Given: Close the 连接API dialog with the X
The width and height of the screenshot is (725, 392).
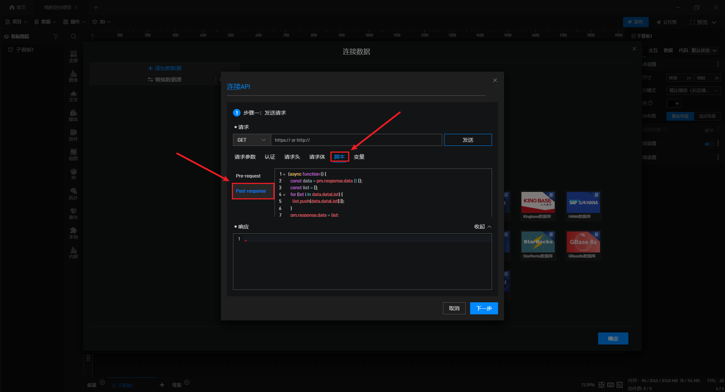Looking at the screenshot, I should coord(495,80).
